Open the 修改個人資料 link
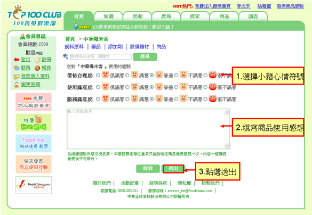 click(x=35, y=77)
